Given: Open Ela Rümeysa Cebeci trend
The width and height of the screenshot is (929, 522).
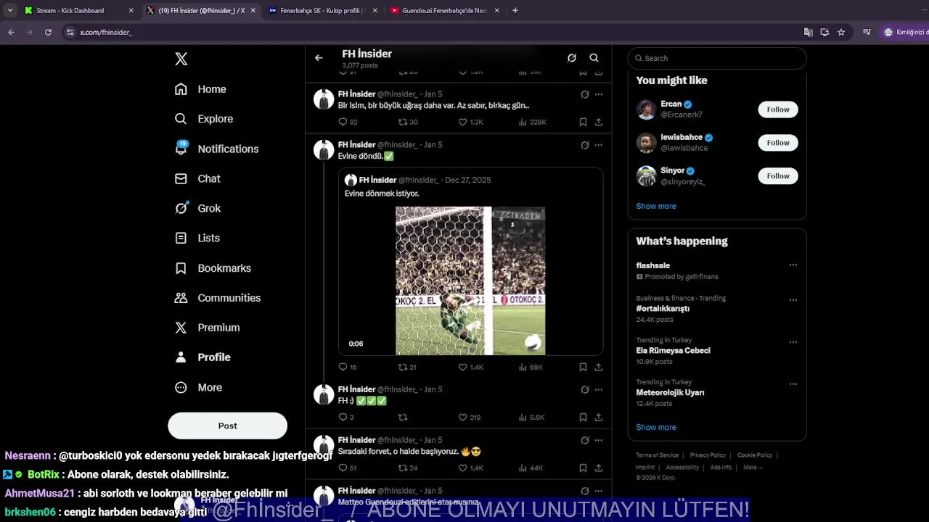Looking at the screenshot, I should coord(673,350).
